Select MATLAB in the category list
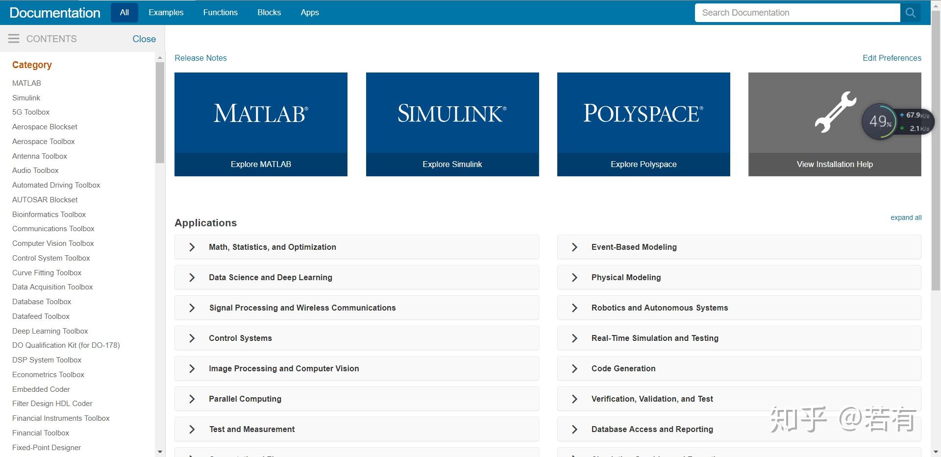941x457 pixels. click(26, 83)
